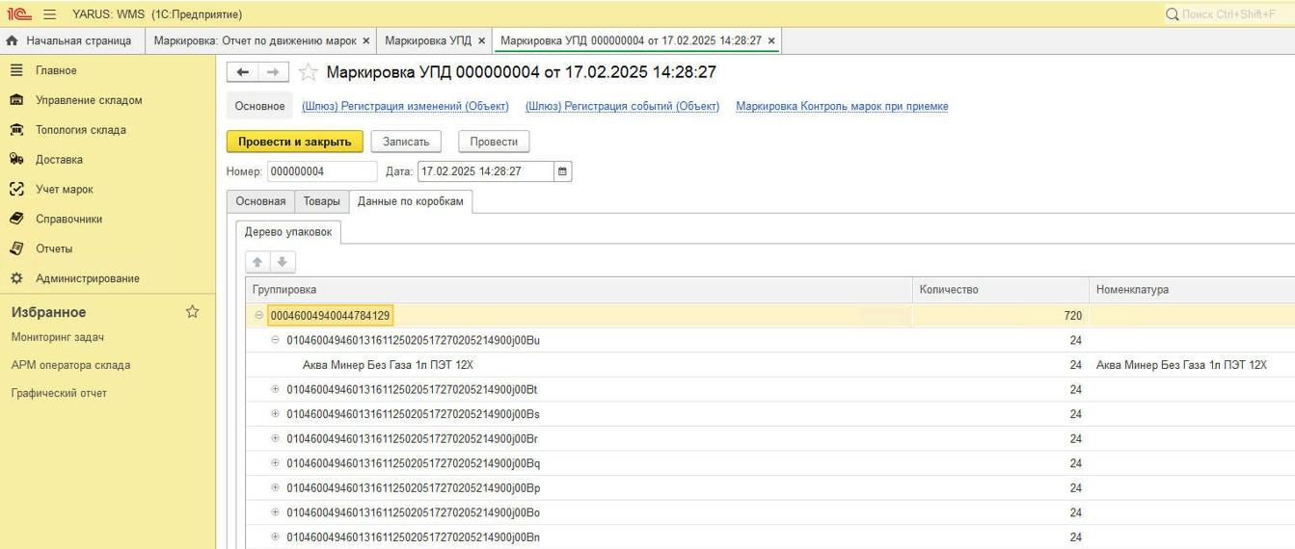1295x549 pixels.
Task: Expand the node ending in j00Bp
Action: click(x=275, y=487)
